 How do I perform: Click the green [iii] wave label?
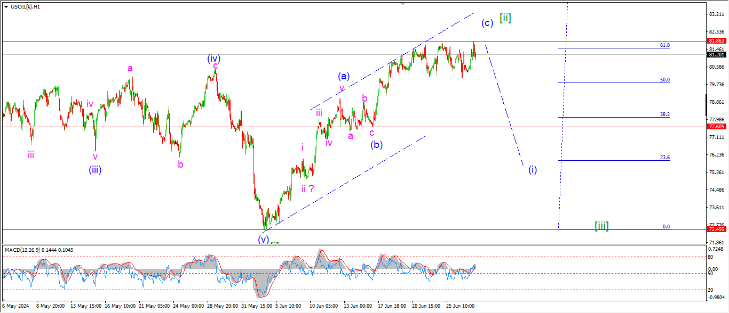[601, 226]
